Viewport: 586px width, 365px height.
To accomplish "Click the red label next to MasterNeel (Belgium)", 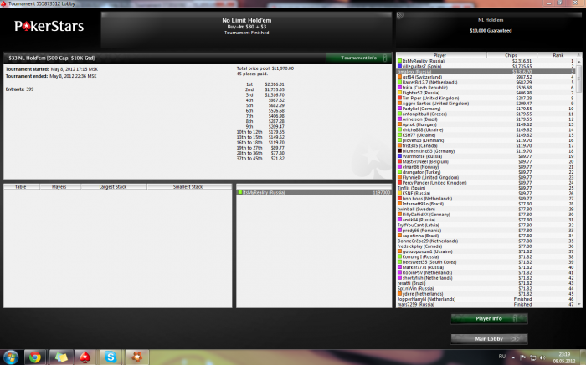I will (x=399, y=161).
